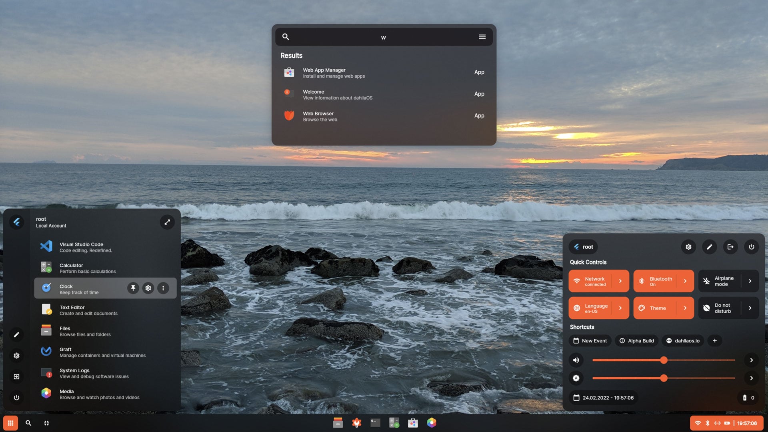Click the volume slider handle
768x432 pixels.
point(664,360)
